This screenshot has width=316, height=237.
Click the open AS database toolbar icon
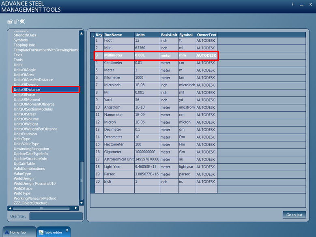pyautogui.click(x=10, y=22)
